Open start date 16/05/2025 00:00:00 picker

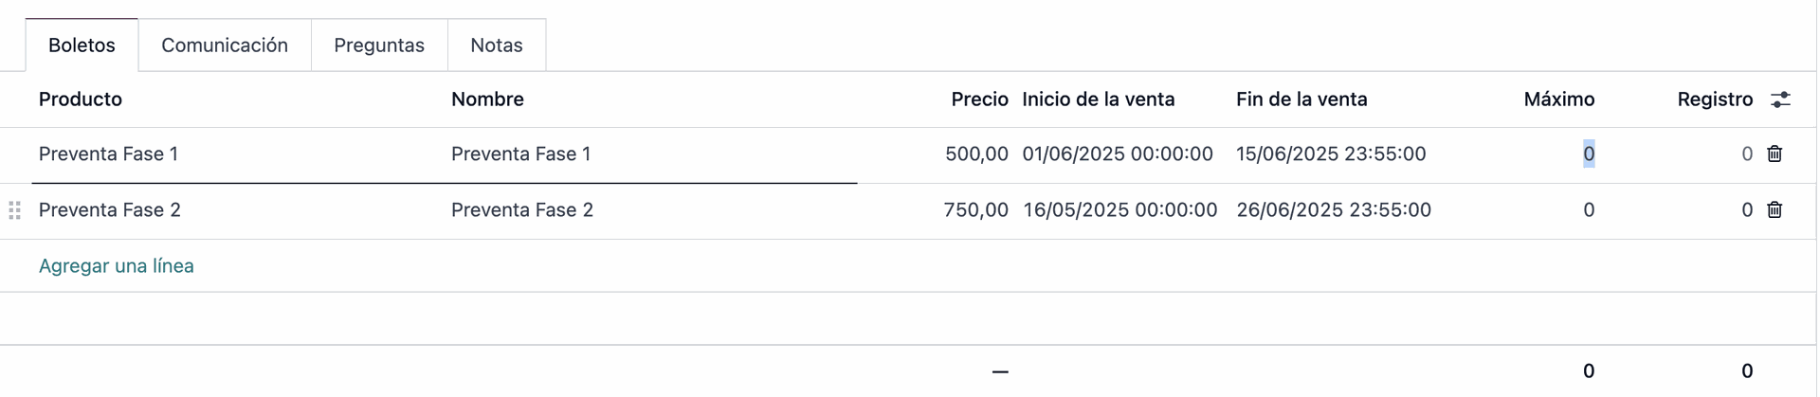pos(1119,210)
